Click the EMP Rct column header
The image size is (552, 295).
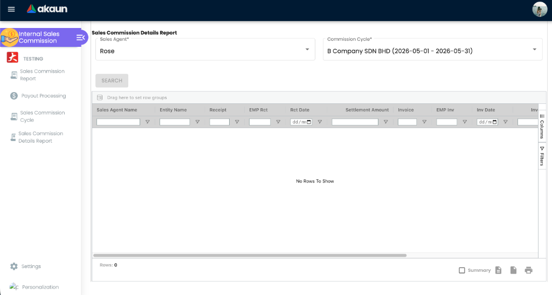258,110
